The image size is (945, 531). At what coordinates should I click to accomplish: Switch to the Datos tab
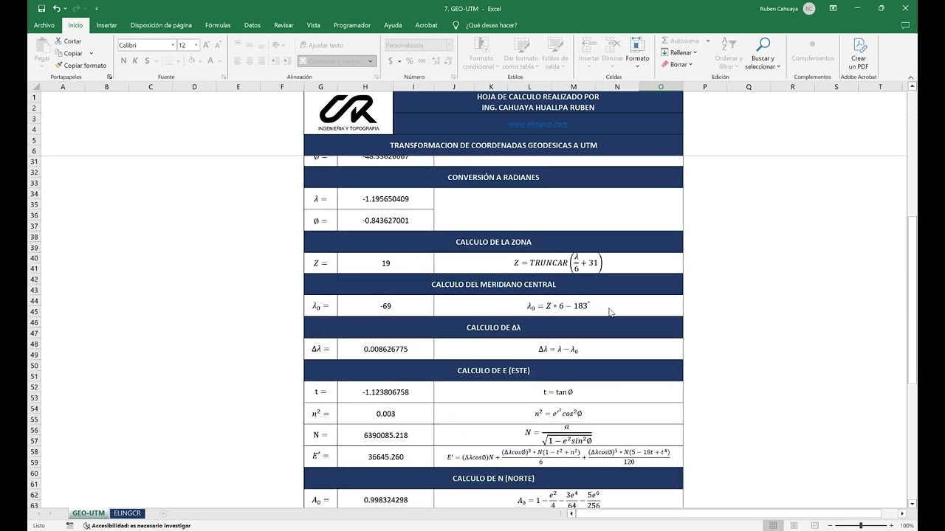click(x=252, y=25)
